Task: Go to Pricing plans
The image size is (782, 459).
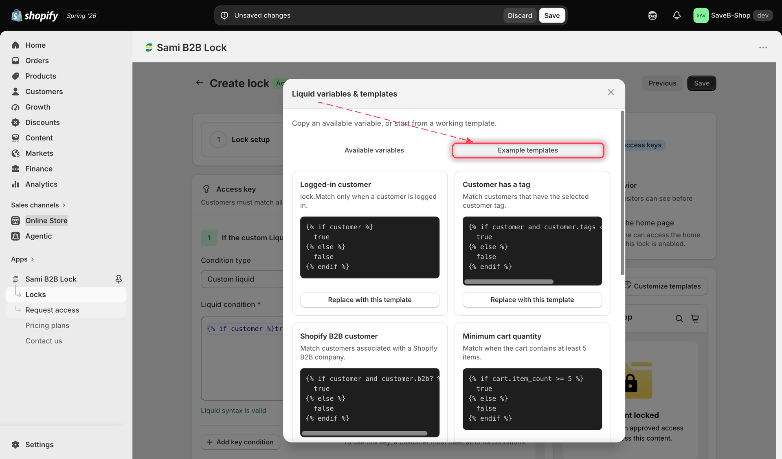Action: 47,325
